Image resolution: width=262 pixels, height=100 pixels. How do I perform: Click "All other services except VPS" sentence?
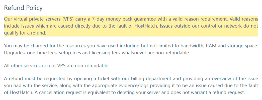35,66
